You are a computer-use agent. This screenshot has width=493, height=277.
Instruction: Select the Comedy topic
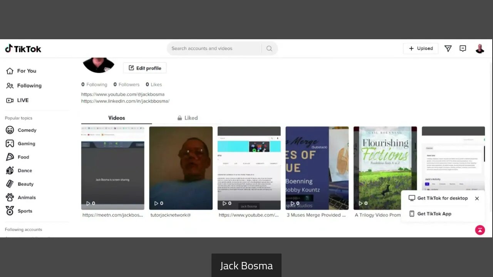(21, 130)
